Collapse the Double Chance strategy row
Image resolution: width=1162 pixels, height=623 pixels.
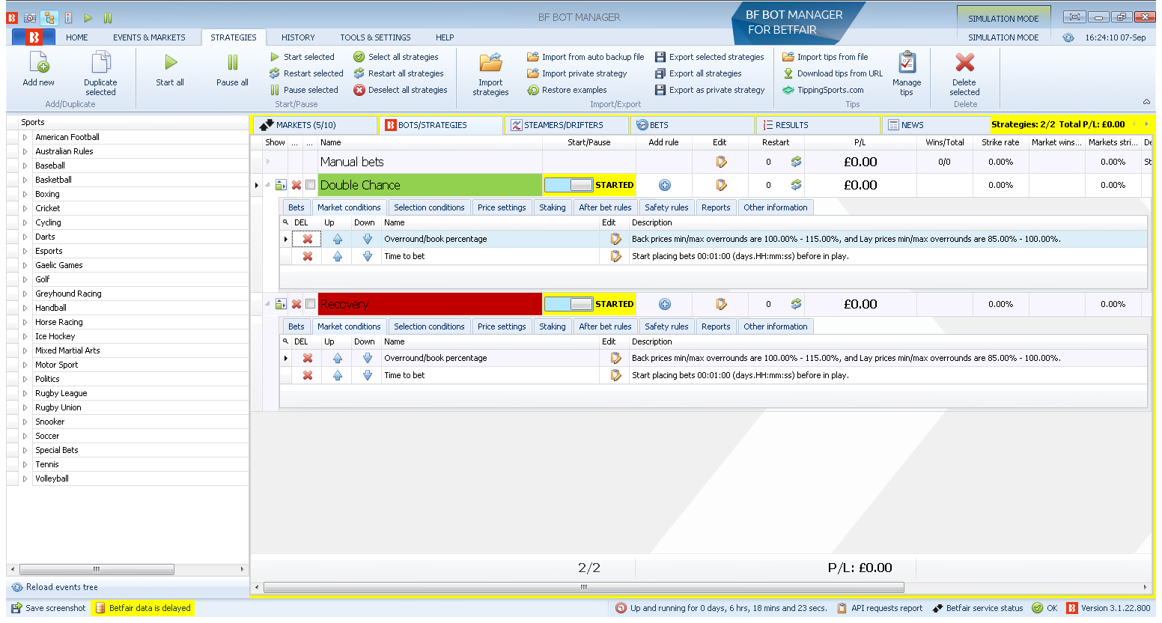267,185
